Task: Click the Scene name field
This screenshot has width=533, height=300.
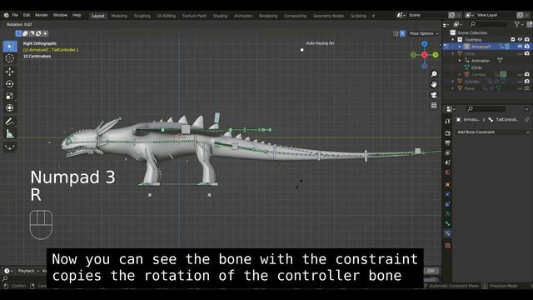Action: pyautogui.click(x=427, y=15)
